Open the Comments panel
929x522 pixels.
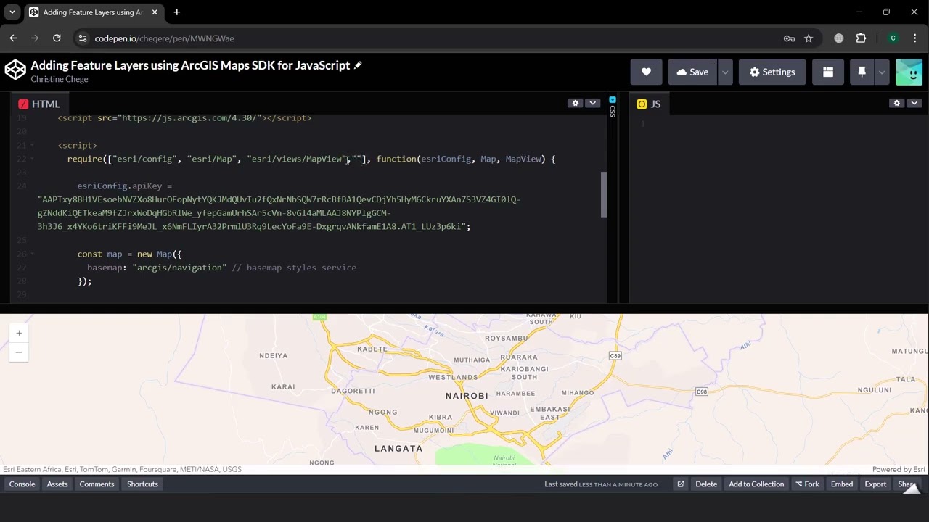click(x=97, y=484)
